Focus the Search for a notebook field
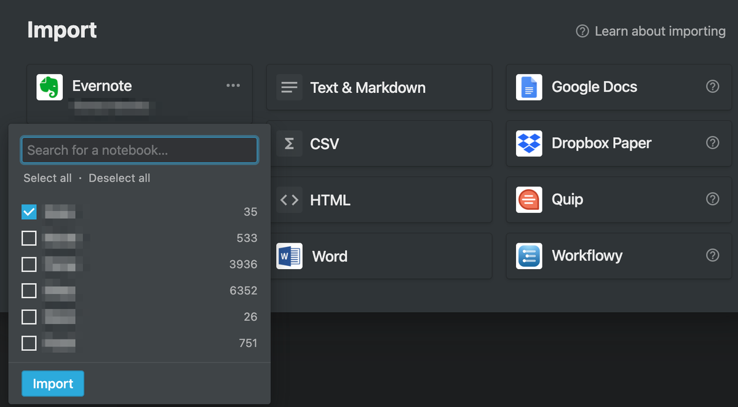The width and height of the screenshot is (738, 407). (139, 150)
